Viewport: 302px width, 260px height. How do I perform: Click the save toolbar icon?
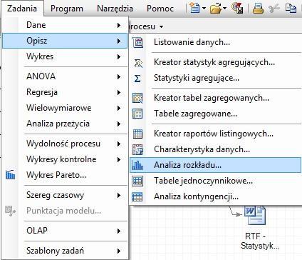pos(237,9)
